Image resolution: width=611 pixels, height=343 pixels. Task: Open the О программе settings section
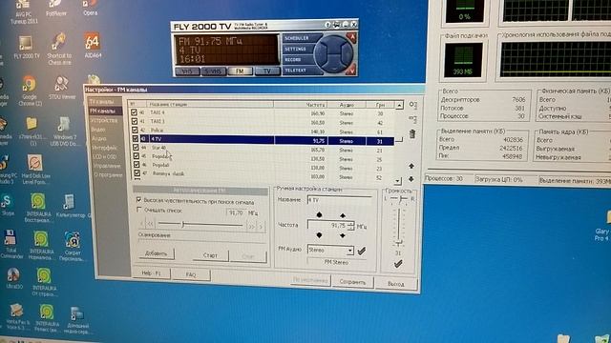coord(108,175)
